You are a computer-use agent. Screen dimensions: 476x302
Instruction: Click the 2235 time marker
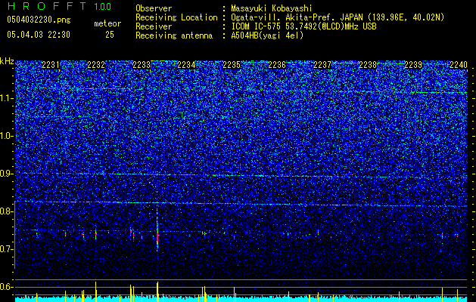[x=232, y=65]
